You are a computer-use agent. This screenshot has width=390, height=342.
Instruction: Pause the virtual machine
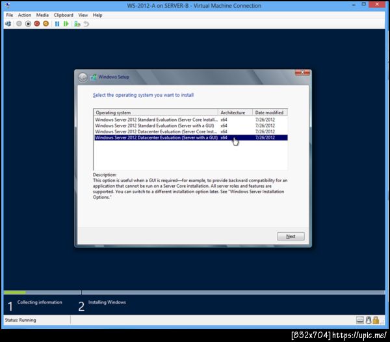[57, 24]
